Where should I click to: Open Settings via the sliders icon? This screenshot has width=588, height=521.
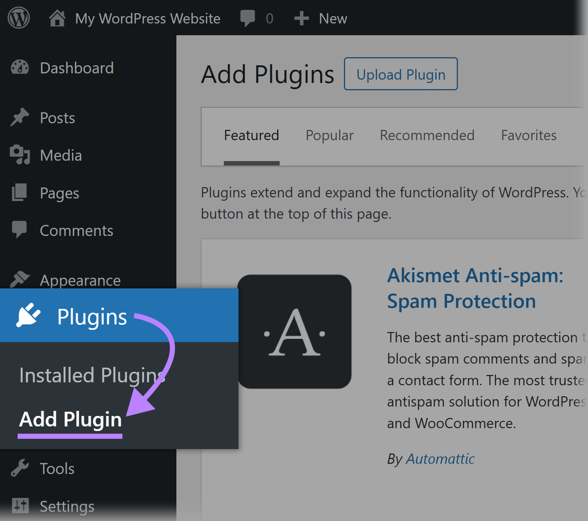point(20,506)
